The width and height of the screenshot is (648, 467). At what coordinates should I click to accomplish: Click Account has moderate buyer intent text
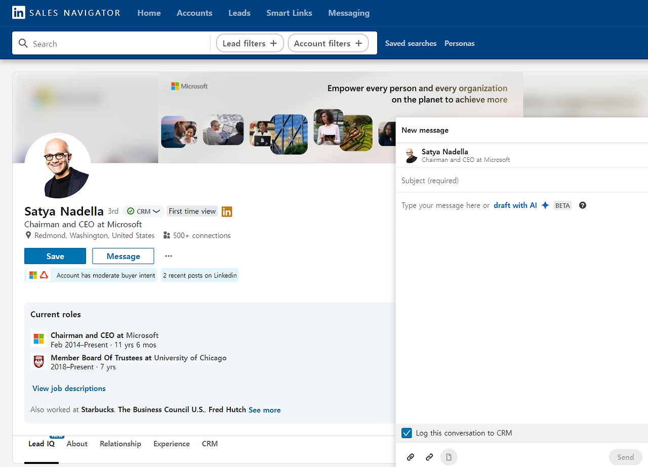coord(106,275)
